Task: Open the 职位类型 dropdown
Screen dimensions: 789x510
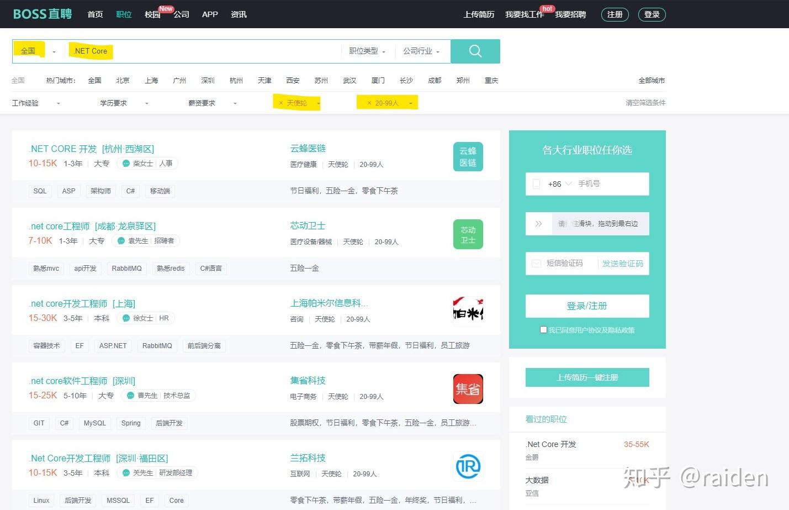Action: (367, 51)
